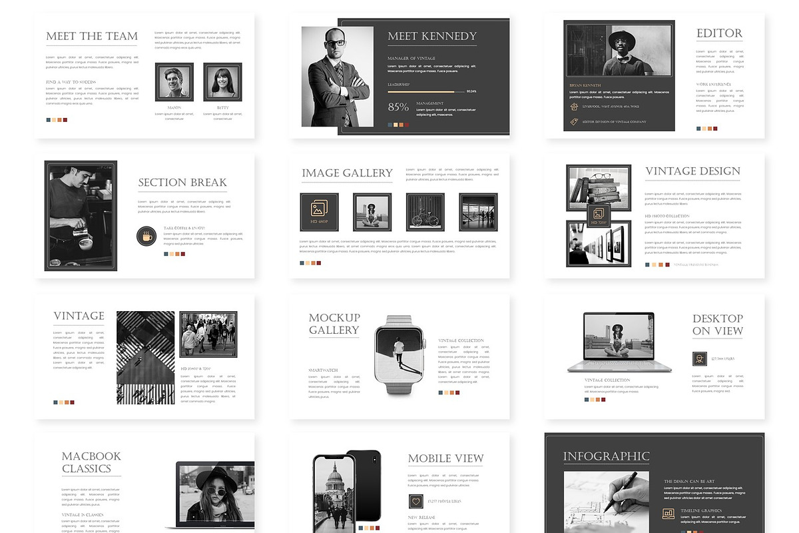Click the "Mobile View" heading
Viewport: 799px width, 533px height.
pos(446,458)
